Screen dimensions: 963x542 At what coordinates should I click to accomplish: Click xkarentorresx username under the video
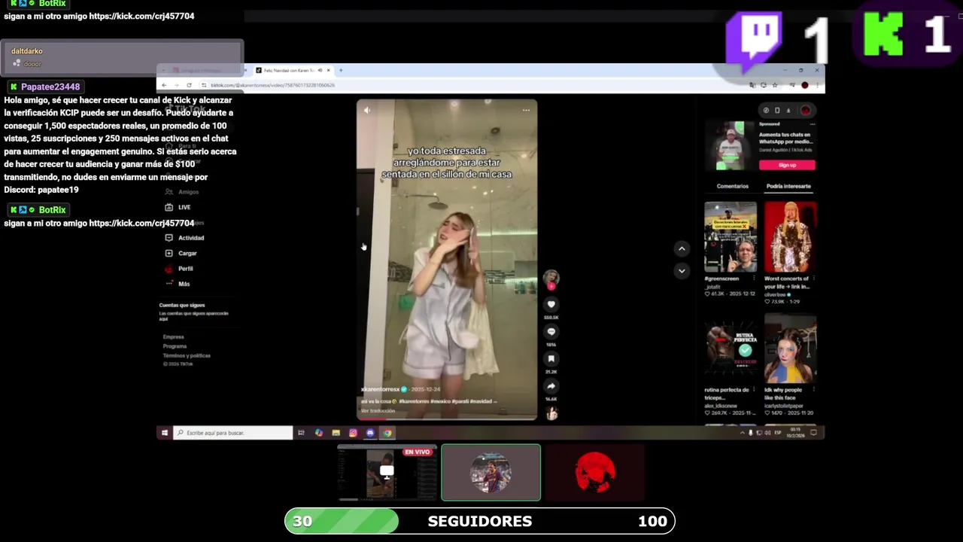(381, 389)
